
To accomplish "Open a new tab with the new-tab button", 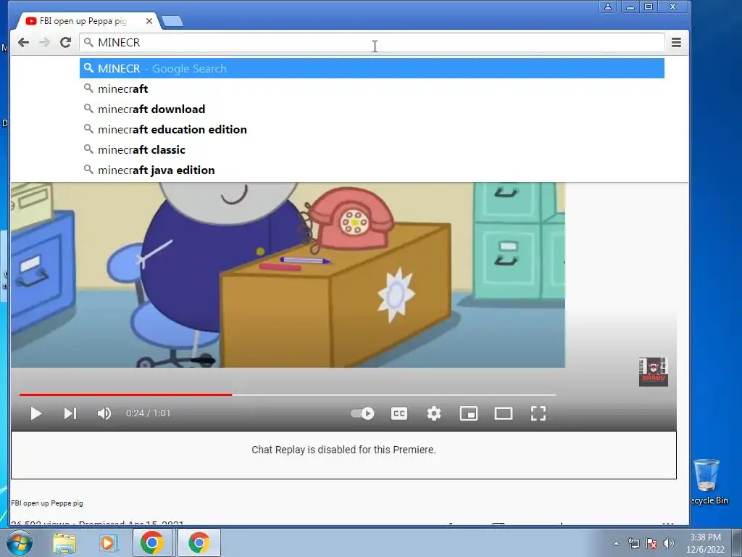I will coord(172,21).
